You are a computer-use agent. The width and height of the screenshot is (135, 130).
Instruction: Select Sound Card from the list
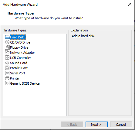tap(19, 63)
